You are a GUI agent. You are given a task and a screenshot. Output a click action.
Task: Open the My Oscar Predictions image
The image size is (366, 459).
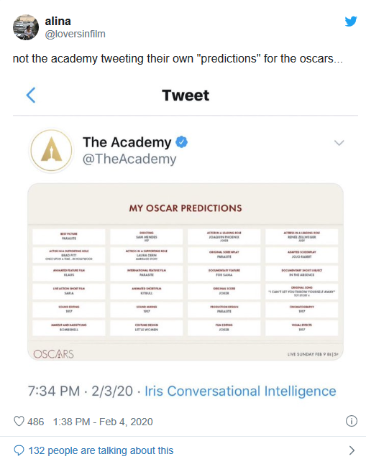[186, 272]
